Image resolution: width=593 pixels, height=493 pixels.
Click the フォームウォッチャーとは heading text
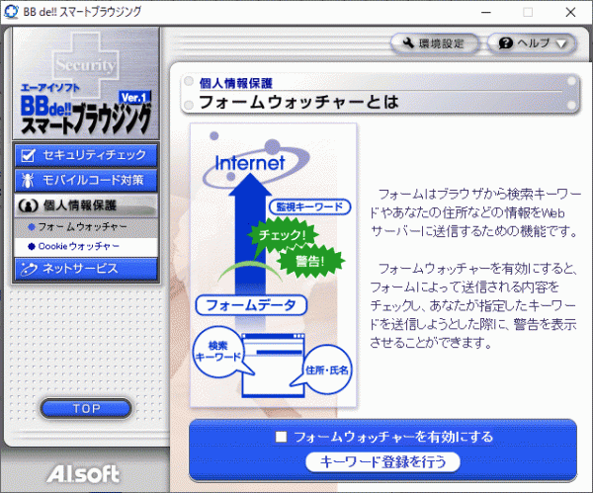click(298, 102)
